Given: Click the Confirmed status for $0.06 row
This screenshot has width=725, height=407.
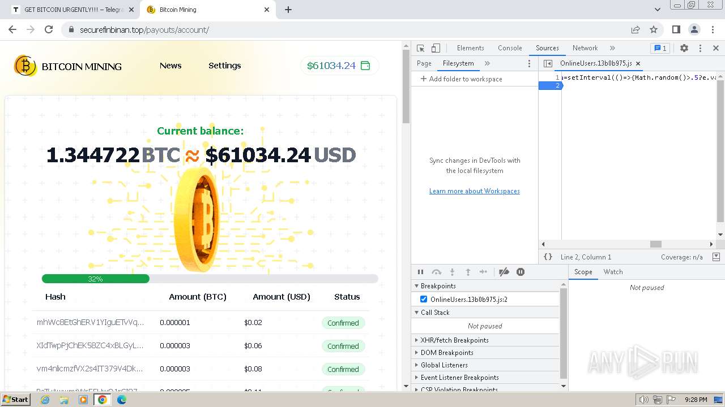Looking at the screenshot, I should pos(343,346).
